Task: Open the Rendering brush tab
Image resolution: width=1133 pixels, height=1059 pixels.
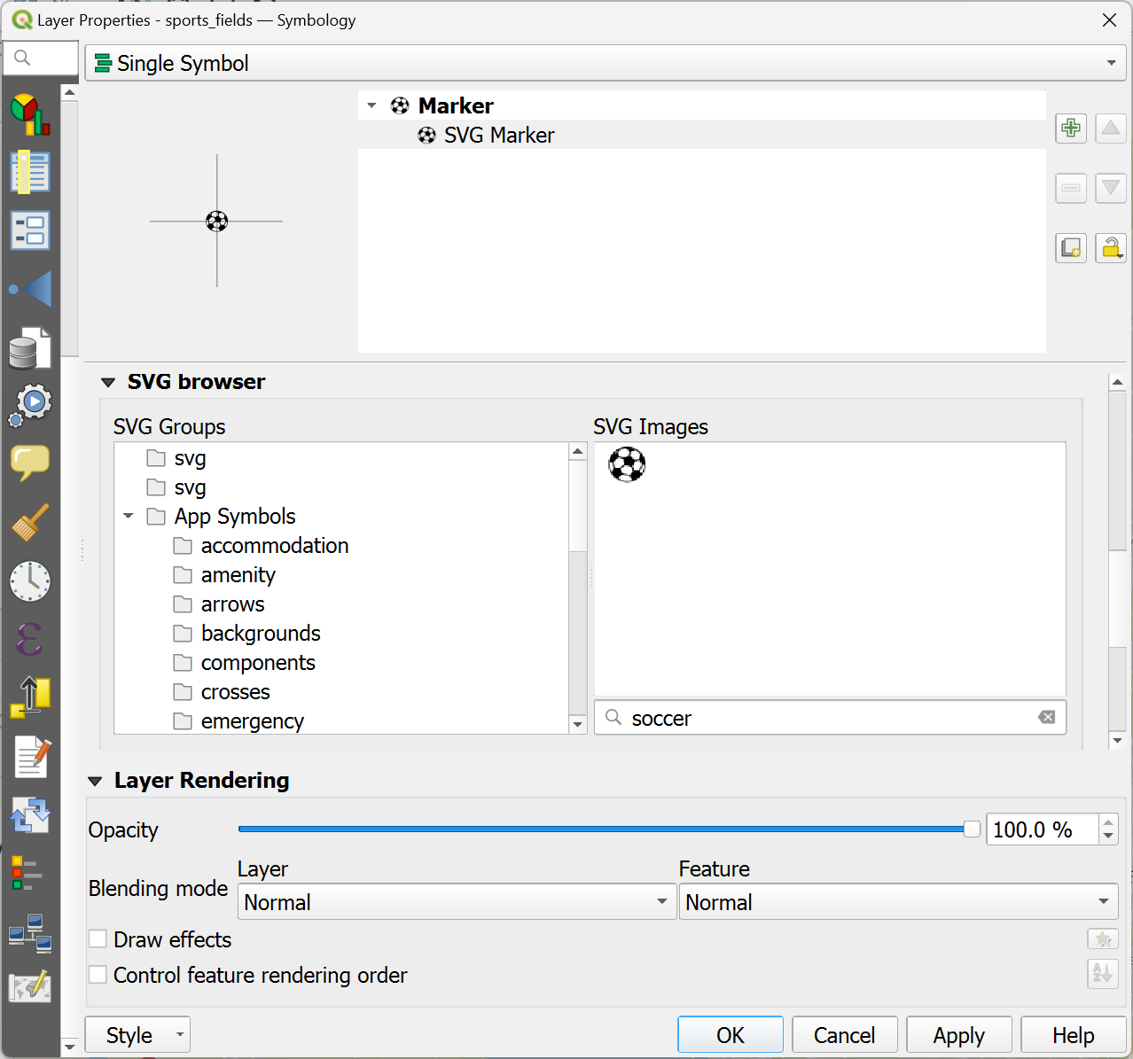Action: [x=30, y=523]
